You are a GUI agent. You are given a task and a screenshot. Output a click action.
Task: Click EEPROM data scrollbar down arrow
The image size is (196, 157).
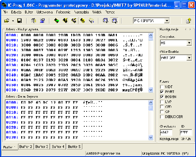click(x=151, y=137)
